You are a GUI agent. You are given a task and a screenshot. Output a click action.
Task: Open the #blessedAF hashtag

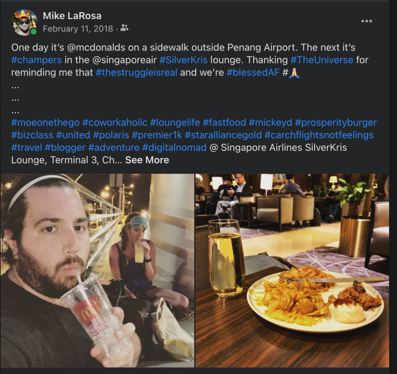253,72
